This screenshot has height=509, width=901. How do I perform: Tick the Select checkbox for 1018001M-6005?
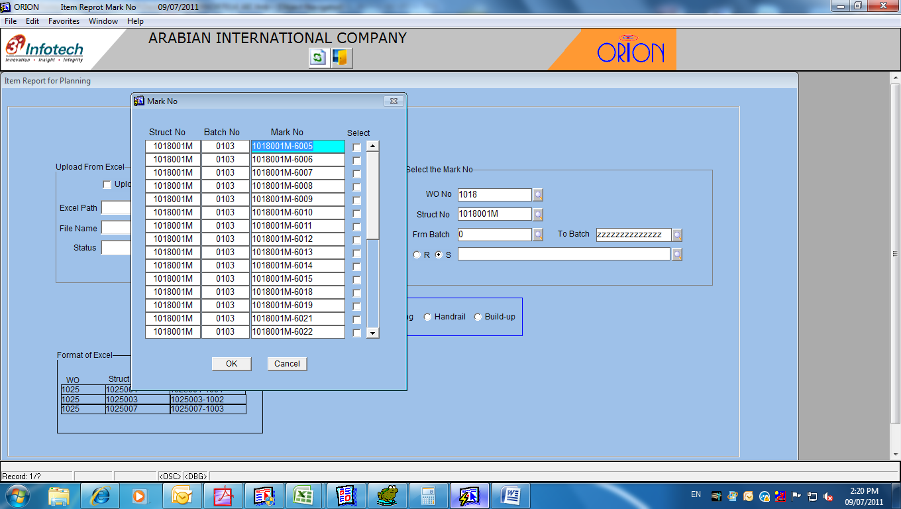357,147
